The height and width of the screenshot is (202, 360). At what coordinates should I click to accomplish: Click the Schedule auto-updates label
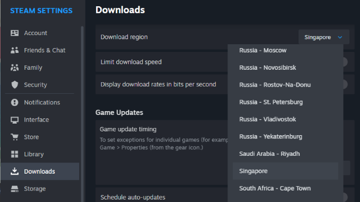coord(133,197)
